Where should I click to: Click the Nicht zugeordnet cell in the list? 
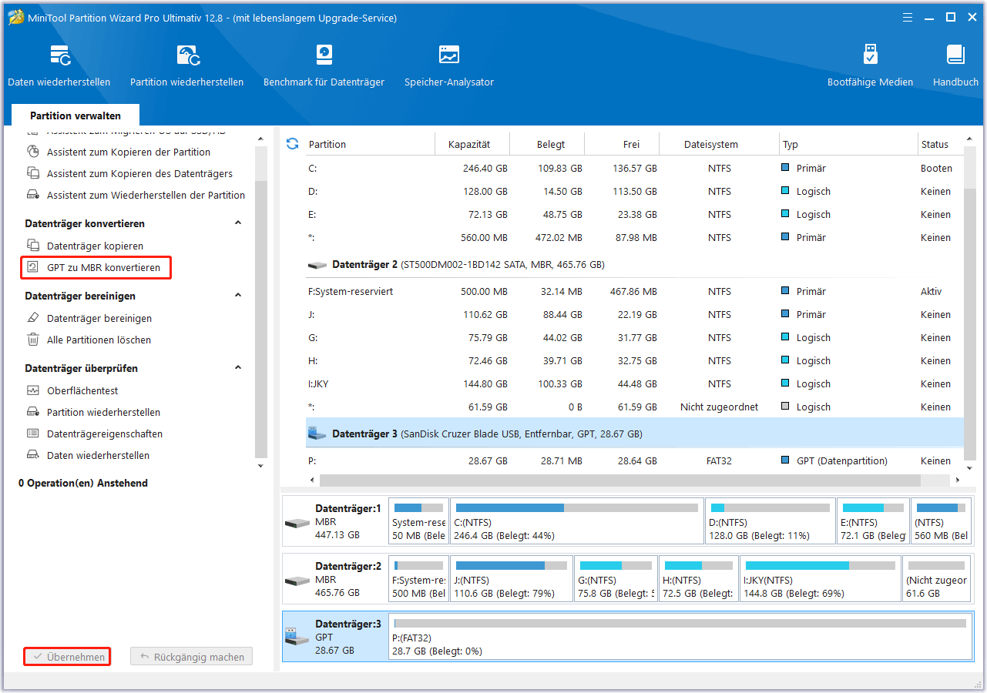[x=720, y=407]
